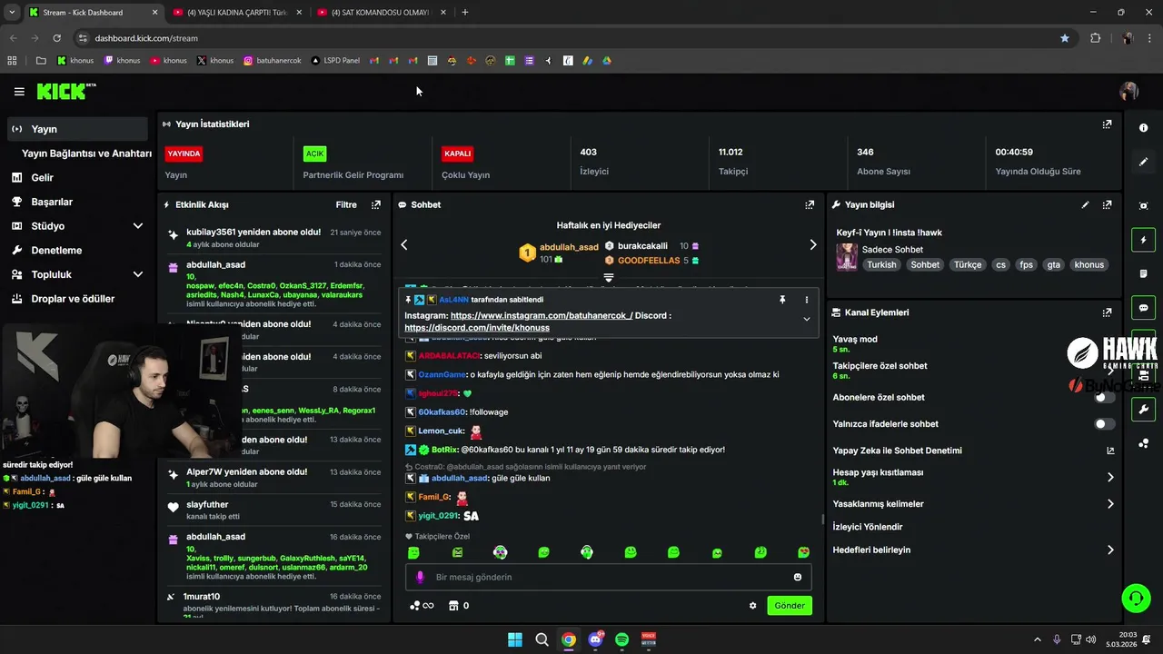Open chat settings gear icon
Image resolution: width=1163 pixels, height=654 pixels.
point(752,606)
